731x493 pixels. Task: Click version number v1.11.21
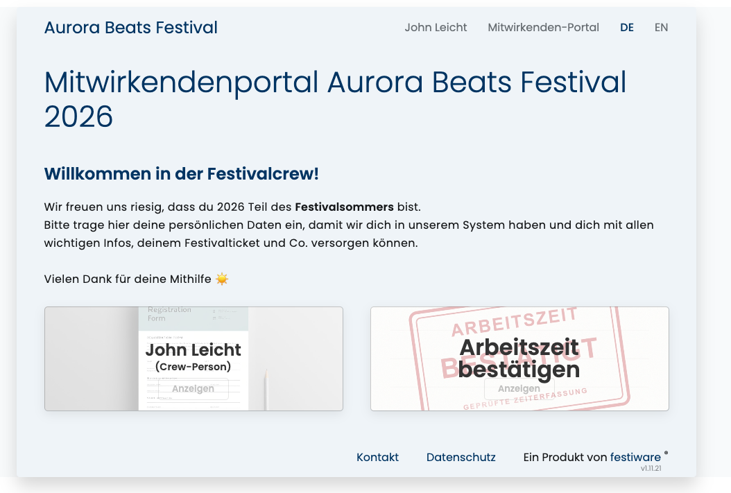[x=651, y=468]
